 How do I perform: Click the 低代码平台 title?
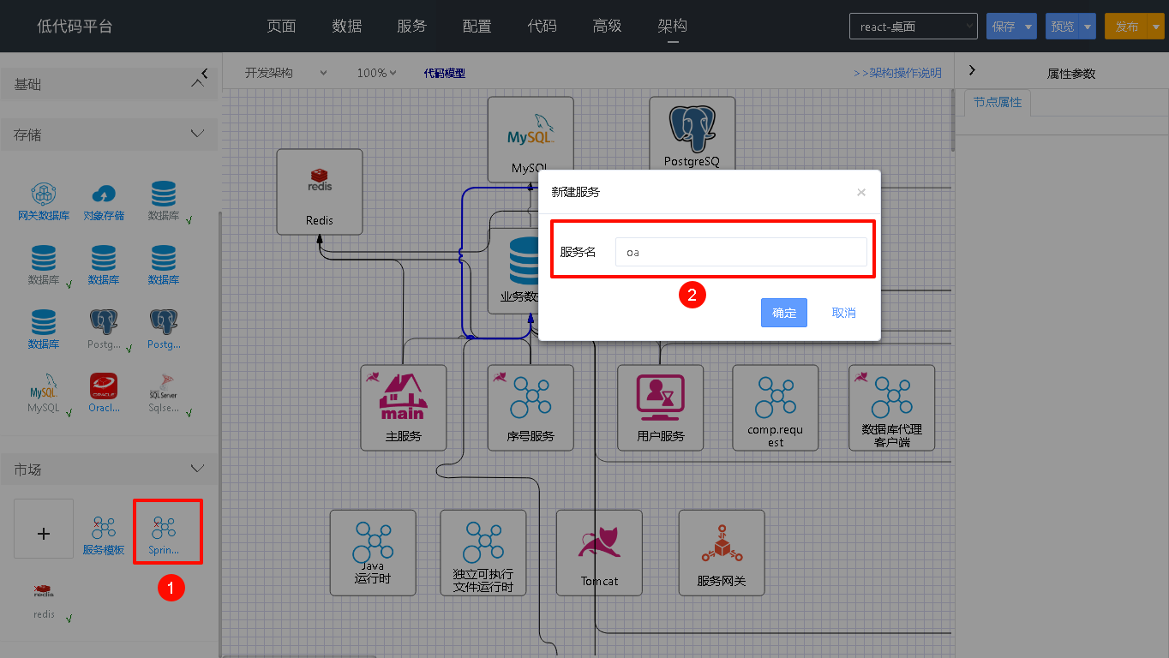(75, 27)
